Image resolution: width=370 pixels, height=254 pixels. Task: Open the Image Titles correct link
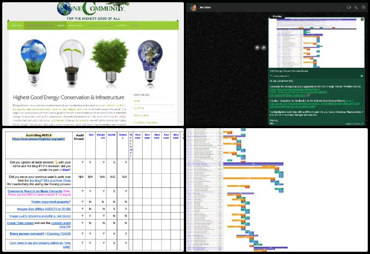pyautogui.click(x=20, y=223)
